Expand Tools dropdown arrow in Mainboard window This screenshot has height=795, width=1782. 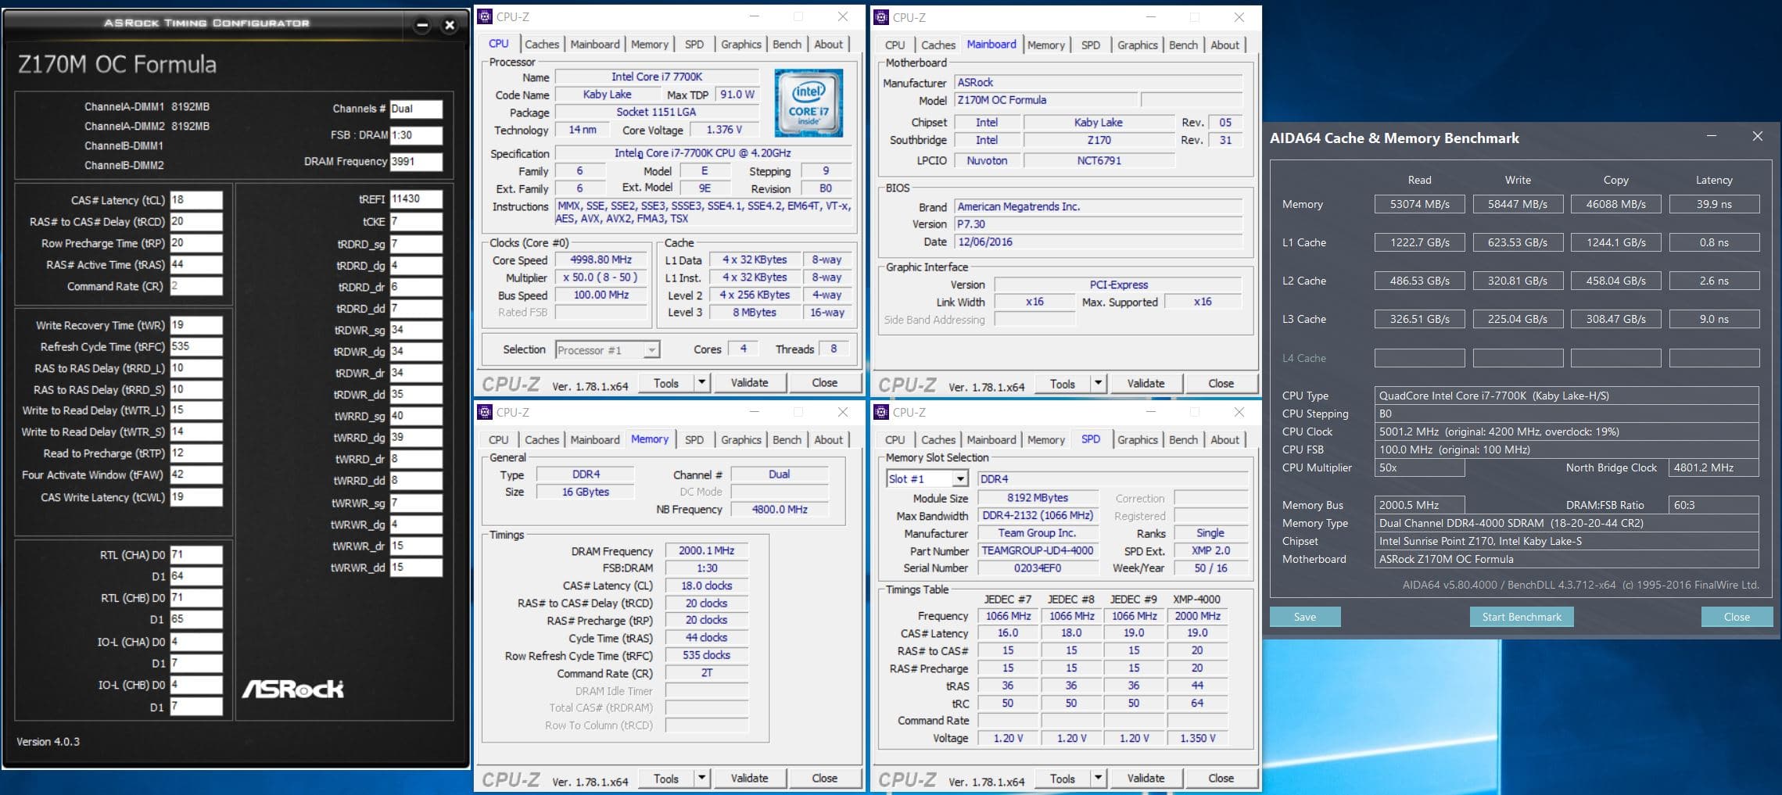pyautogui.click(x=1099, y=383)
